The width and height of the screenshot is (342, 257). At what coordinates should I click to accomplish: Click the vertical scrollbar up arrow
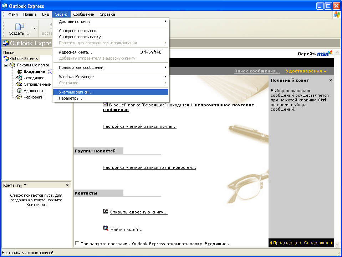point(337,52)
